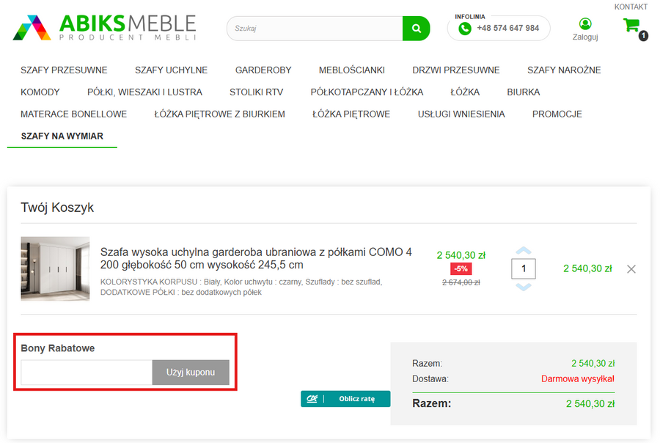The width and height of the screenshot is (660, 443).
Task: Click the coupon code input field
Action: point(87,373)
